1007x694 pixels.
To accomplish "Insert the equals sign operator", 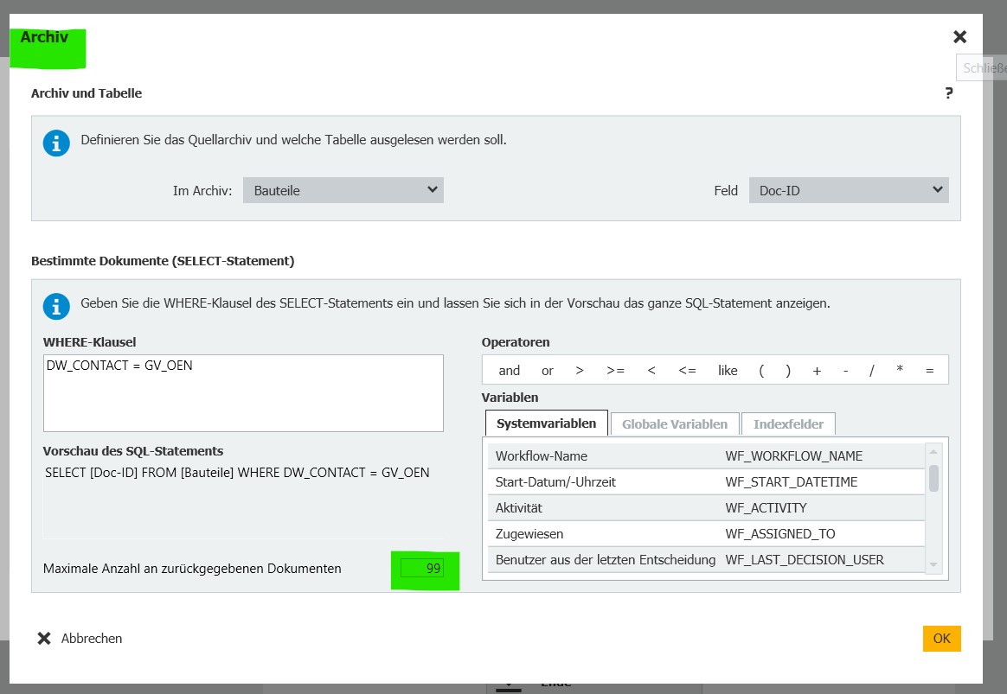I will (930, 370).
